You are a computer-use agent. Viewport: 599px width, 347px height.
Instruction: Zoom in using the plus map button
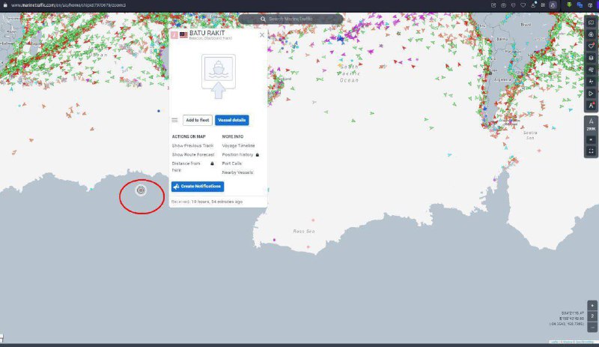point(592,305)
